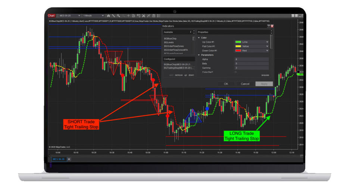
Task: Open the bar type chart style icon
Action: click(109, 16)
